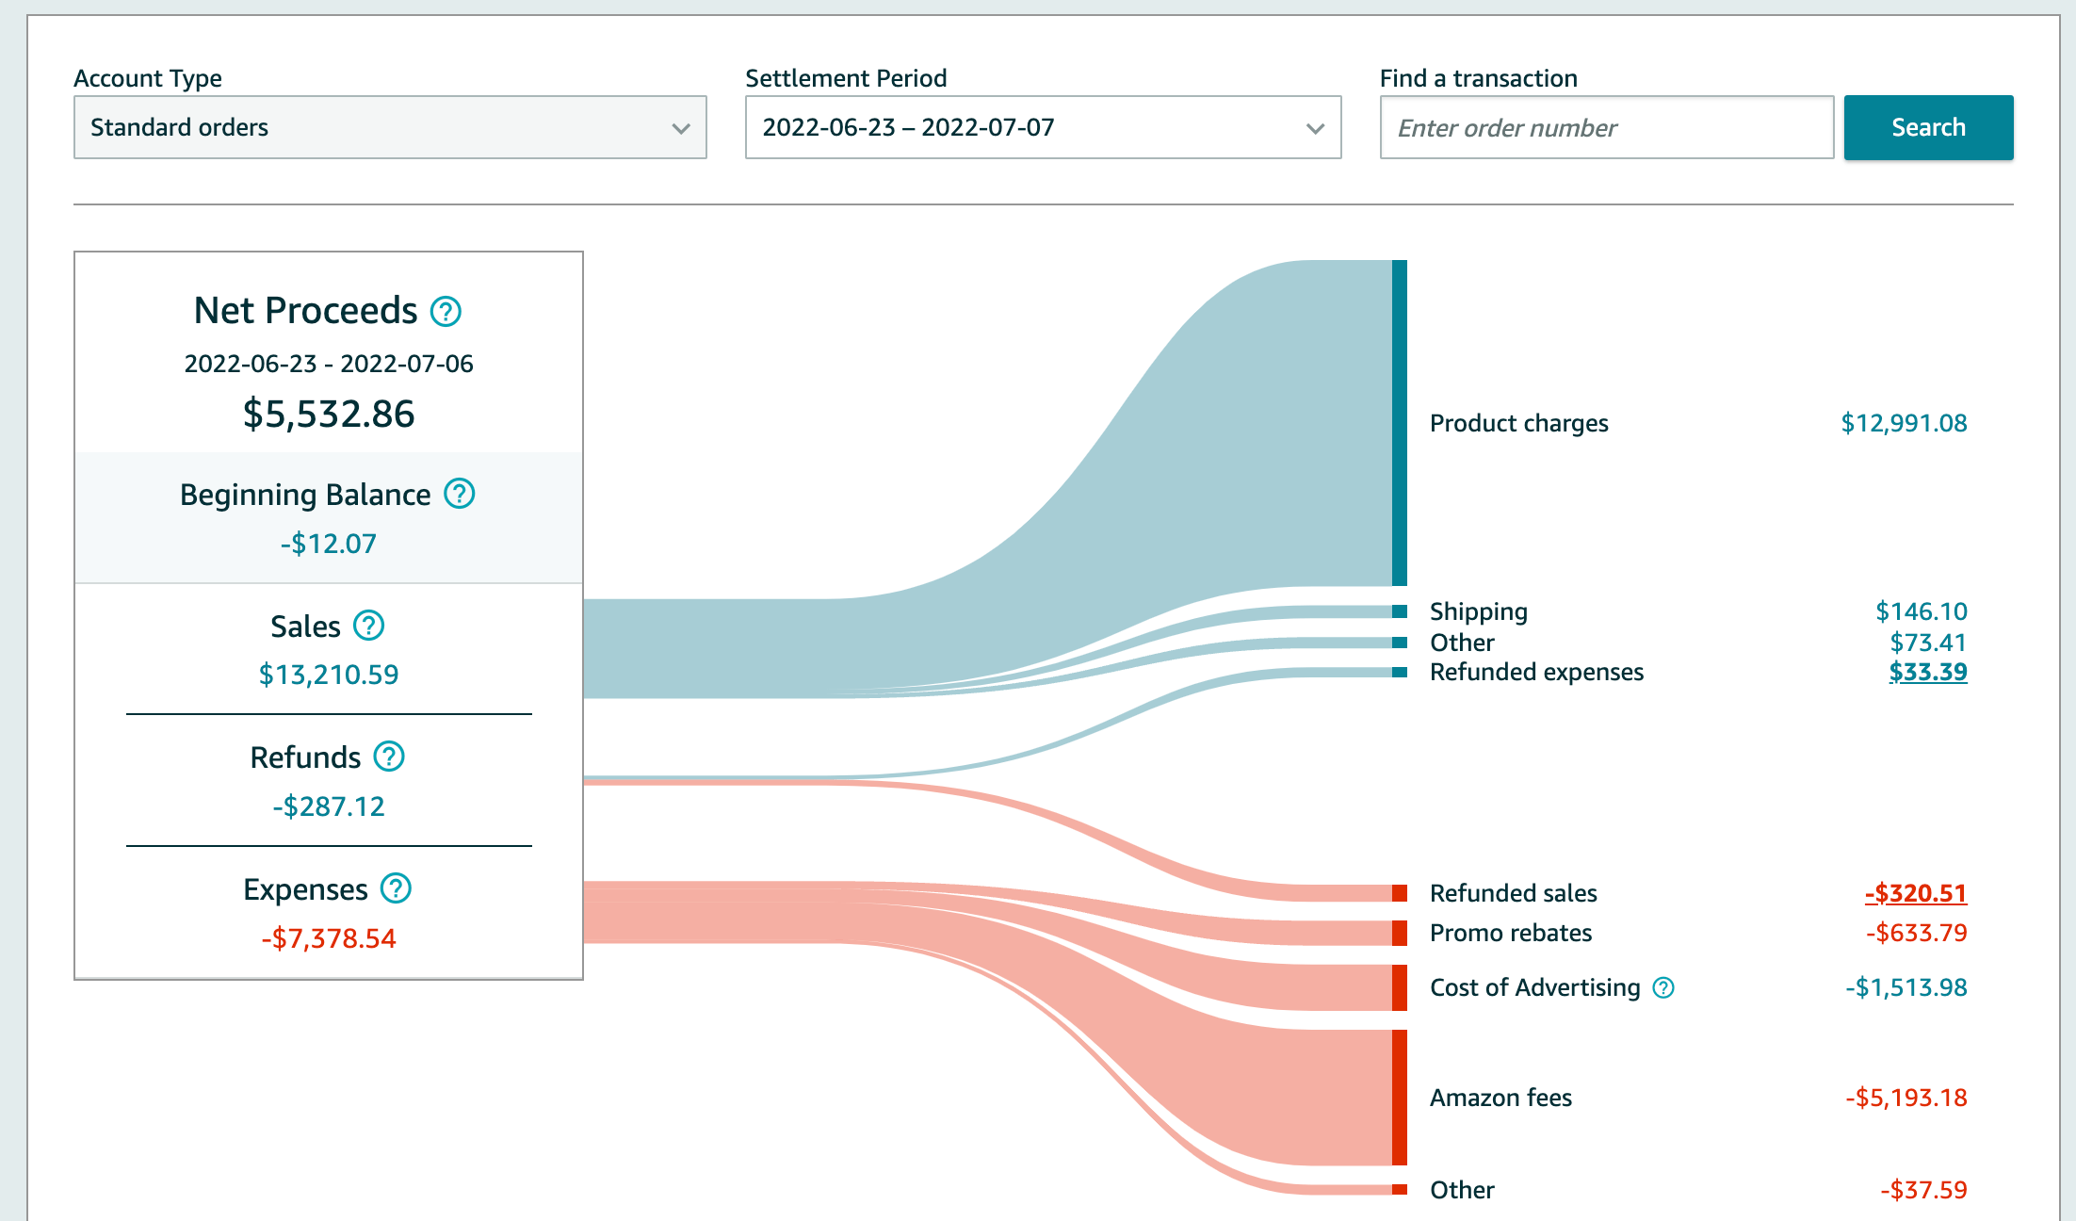
Task: Click the Refunds help icon
Action: pyautogui.click(x=391, y=756)
